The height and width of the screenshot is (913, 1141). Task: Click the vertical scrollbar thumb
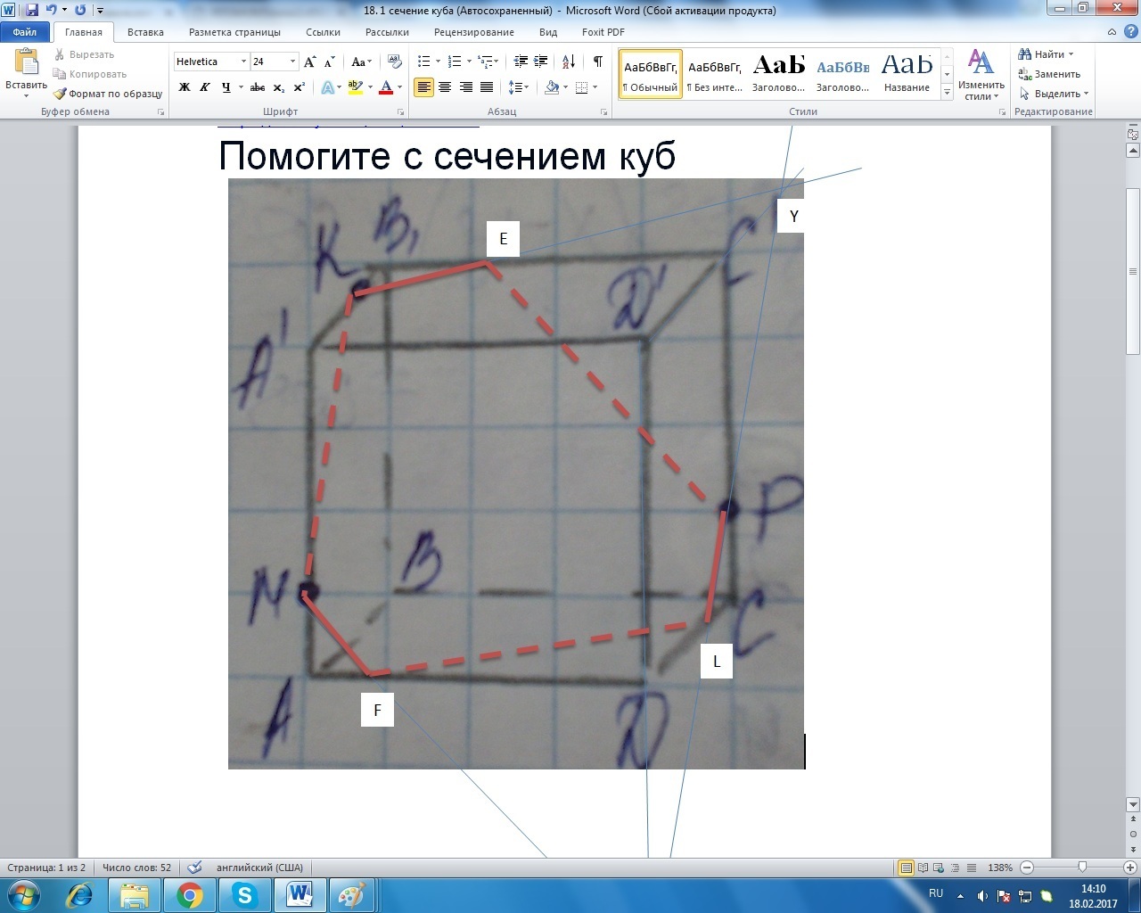pyautogui.click(x=1133, y=272)
